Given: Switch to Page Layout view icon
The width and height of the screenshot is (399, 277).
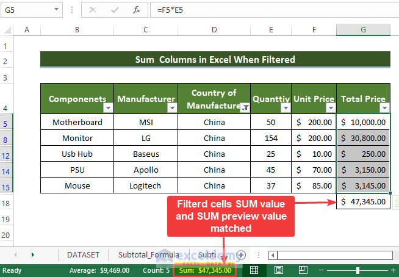Looking at the screenshot, I should tap(279, 270).
